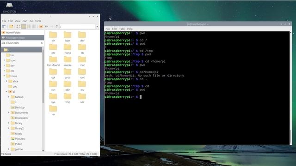Go to home folder via toolbar icon
The image size is (296, 166).
41,27
